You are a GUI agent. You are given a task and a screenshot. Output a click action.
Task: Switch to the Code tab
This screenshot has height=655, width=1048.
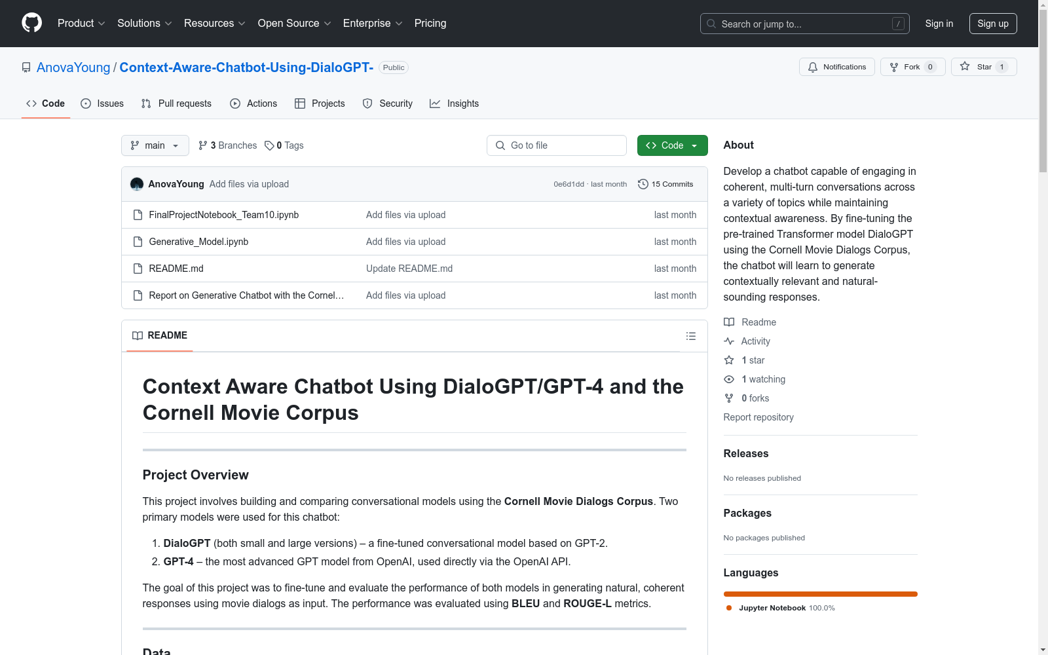tap(46, 103)
